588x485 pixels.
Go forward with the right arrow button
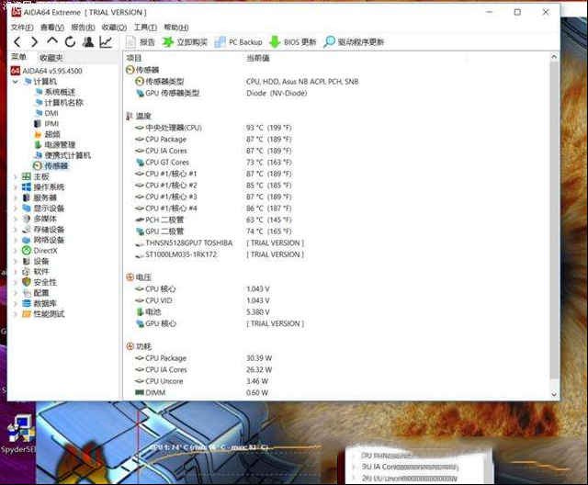(x=35, y=42)
